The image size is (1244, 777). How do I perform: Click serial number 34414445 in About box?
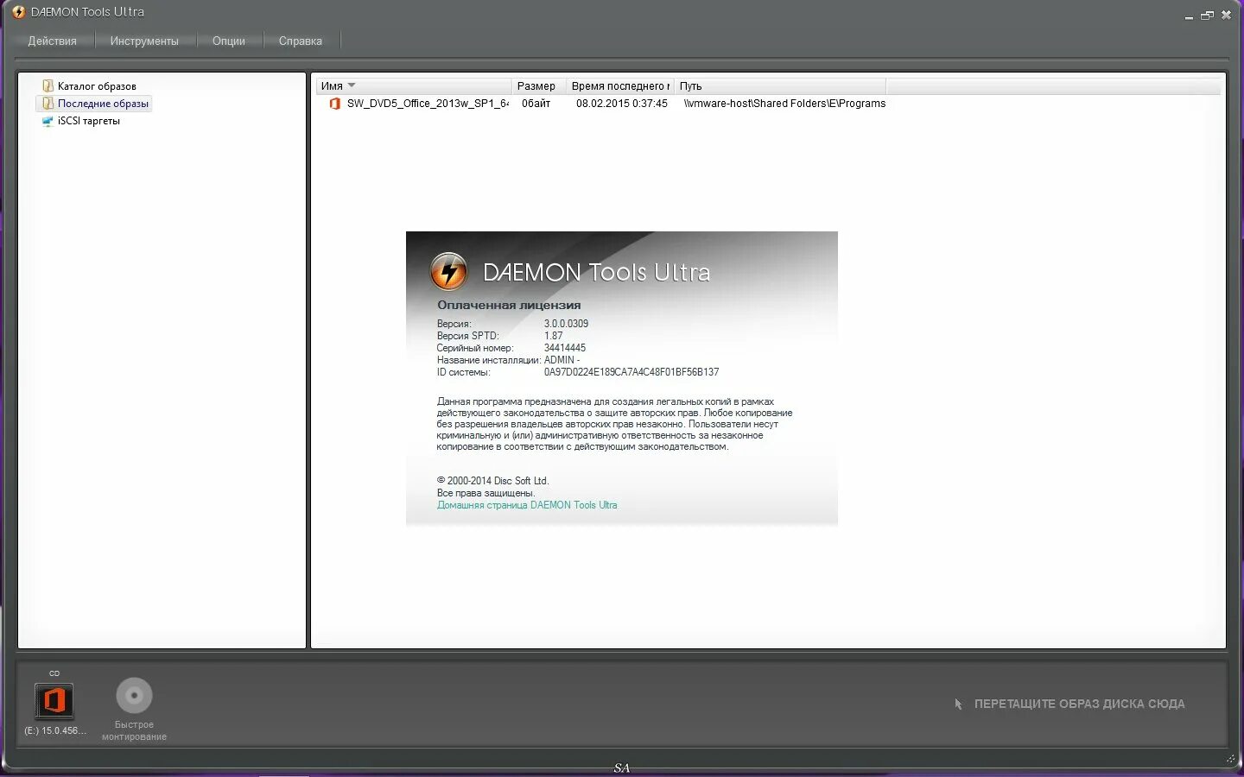click(565, 348)
